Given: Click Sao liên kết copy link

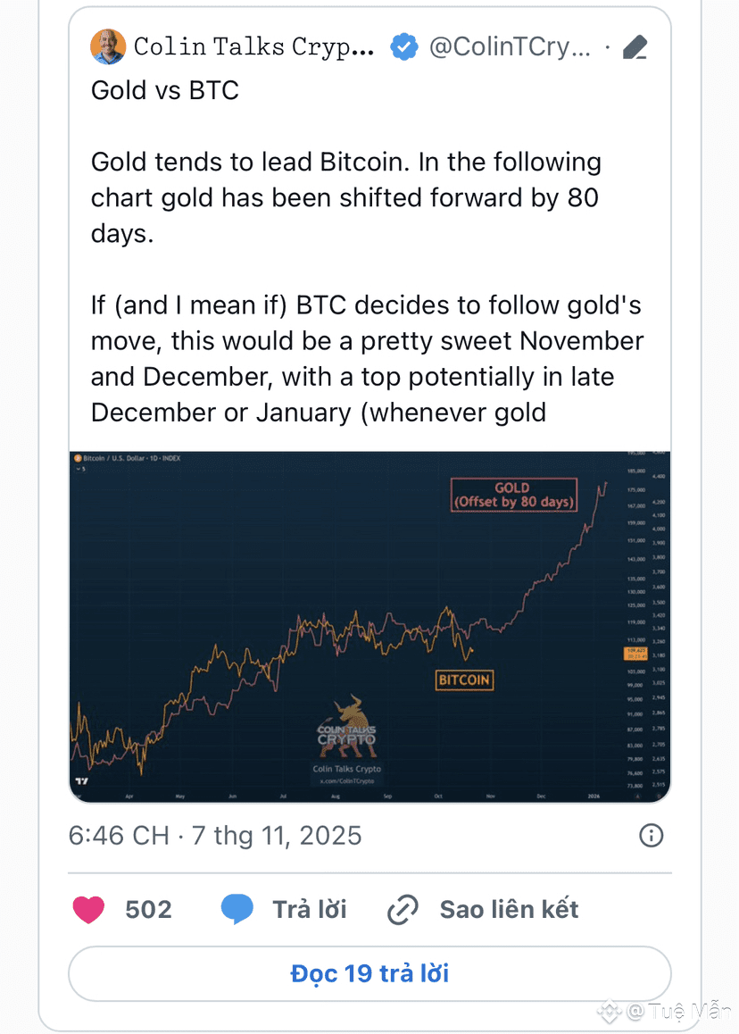Looking at the screenshot, I should [509, 910].
